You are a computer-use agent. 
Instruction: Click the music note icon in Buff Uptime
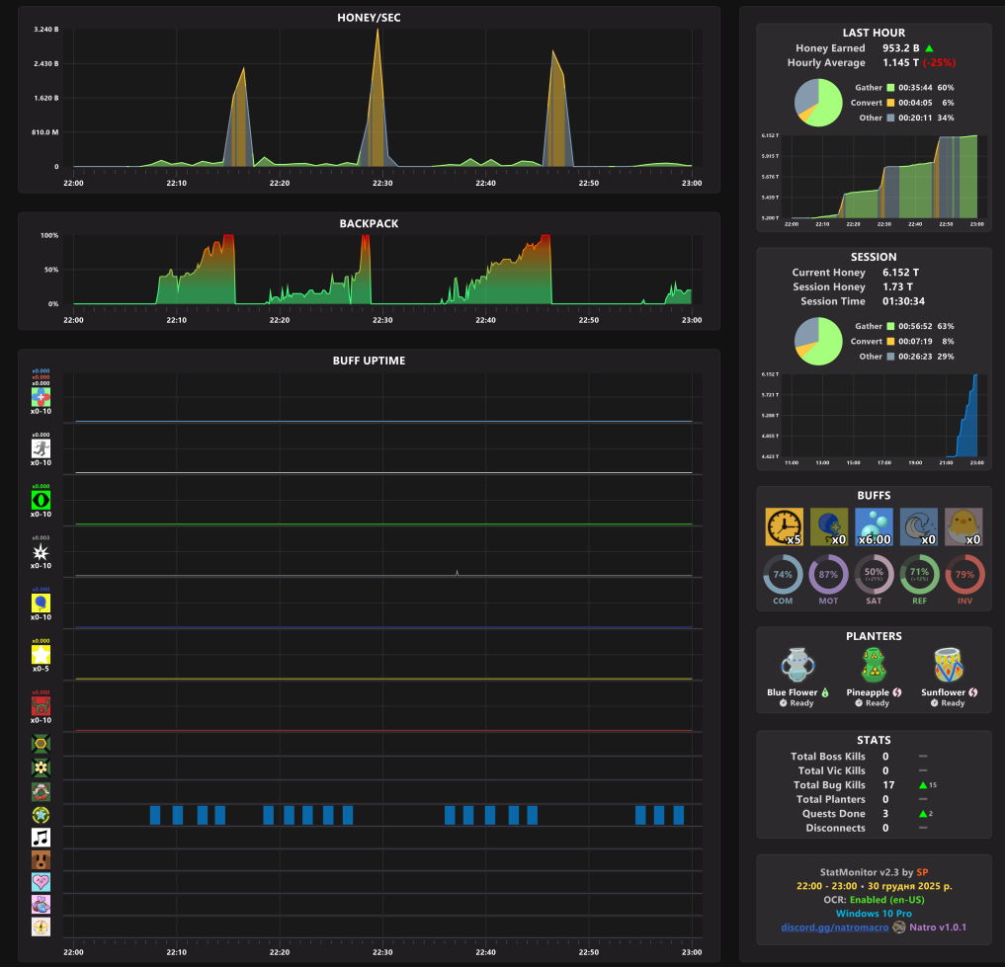[x=42, y=837]
